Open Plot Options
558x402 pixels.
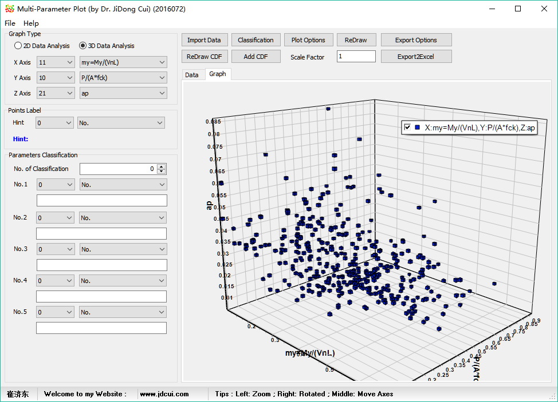click(308, 40)
